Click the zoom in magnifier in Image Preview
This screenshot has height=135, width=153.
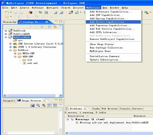(44, 105)
